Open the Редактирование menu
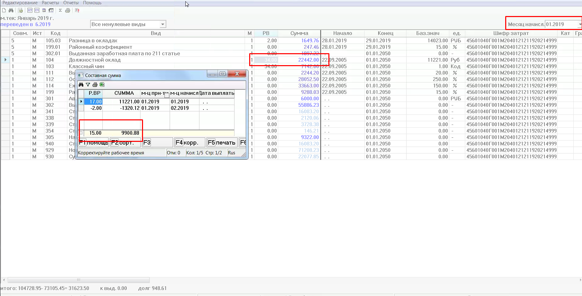582x296 pixels. [x=20, y=3]
